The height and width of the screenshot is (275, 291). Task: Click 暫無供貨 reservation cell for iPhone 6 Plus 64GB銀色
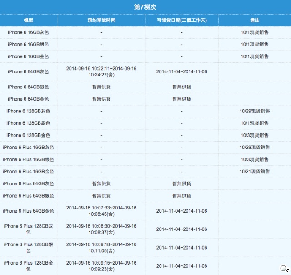pyautogui.click(x=101, y=196)
